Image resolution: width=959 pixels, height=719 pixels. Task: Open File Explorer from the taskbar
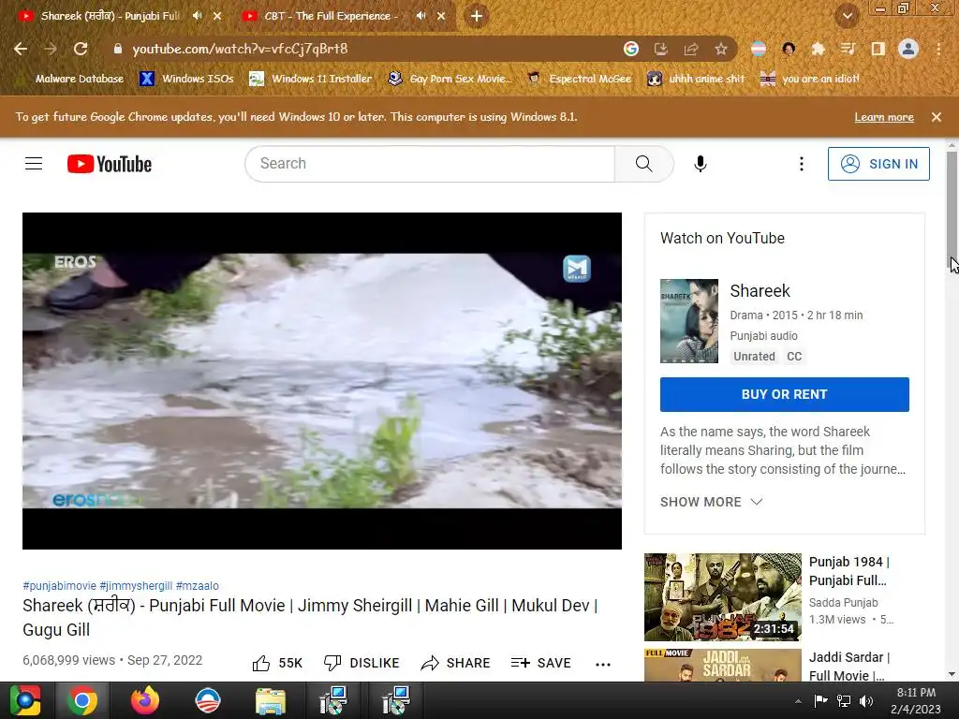pyautogui.click(x=271, y=700)
